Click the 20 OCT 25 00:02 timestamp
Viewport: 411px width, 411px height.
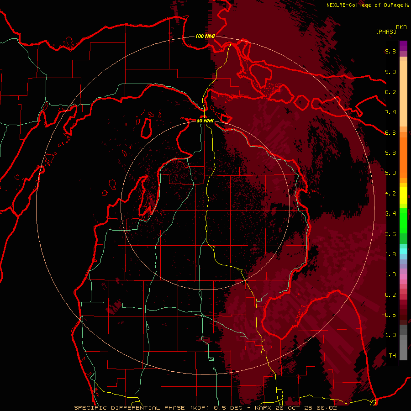pos(306,408)
